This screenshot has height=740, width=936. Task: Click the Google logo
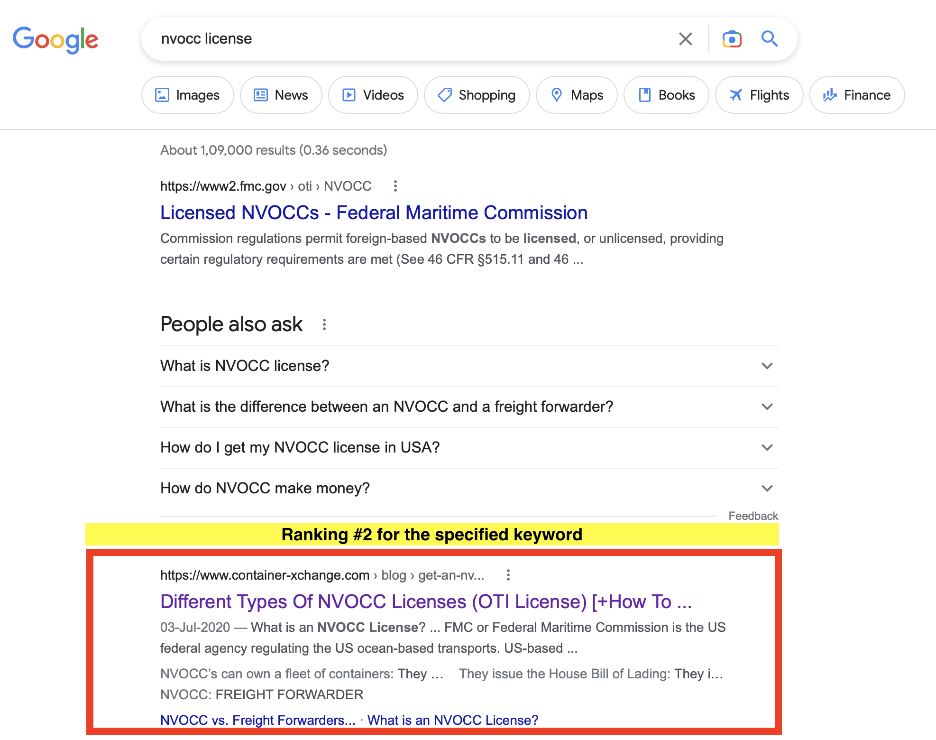(55, 40)
